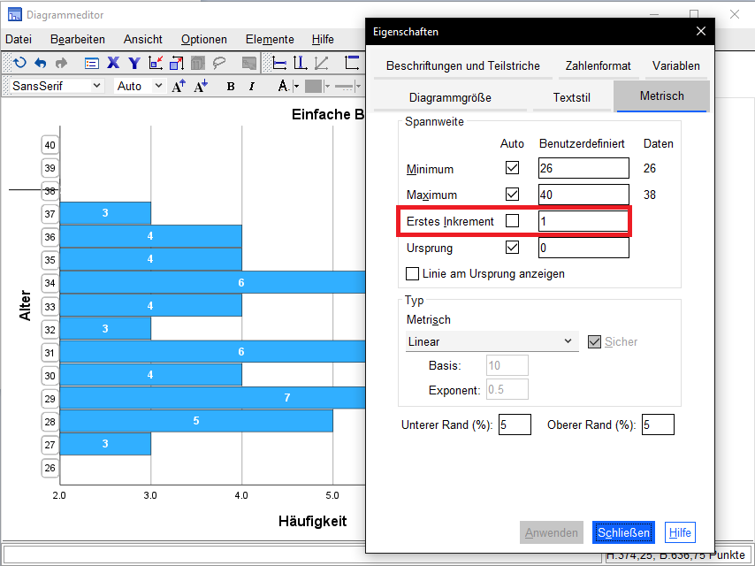
Task: Click the Schließen button
Action: (623, 532)
